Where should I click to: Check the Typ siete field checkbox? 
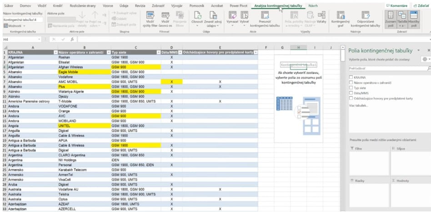point(351,87)
